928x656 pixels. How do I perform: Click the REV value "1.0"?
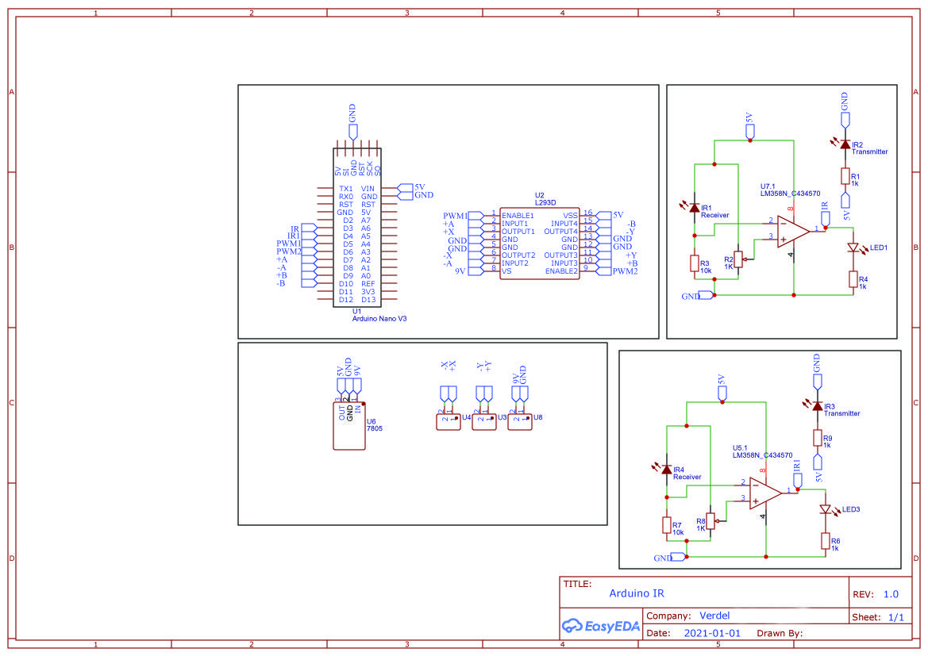[891, 594]
